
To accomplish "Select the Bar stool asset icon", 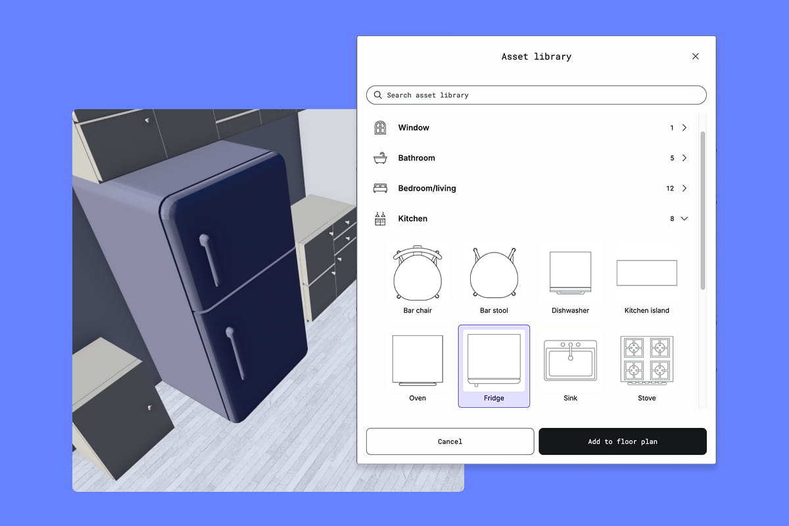I will pyautogui.click(x=494, y=273).
